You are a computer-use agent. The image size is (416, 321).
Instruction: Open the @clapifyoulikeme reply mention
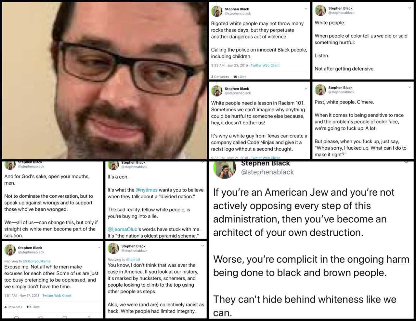[37, 261]
